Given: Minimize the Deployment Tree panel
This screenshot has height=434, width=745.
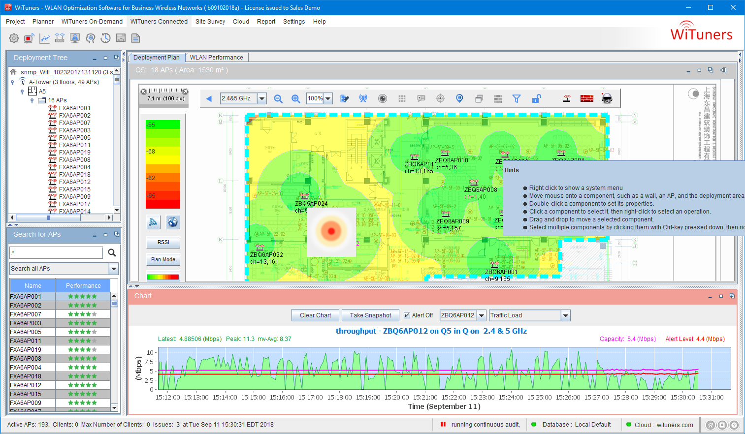Looking at the screenshot, I should [95, 58].
